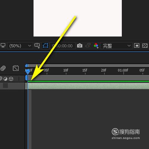Toggle the transparency grid checkerboard icon
The image size is (149, 149).
tap(145, 45)
